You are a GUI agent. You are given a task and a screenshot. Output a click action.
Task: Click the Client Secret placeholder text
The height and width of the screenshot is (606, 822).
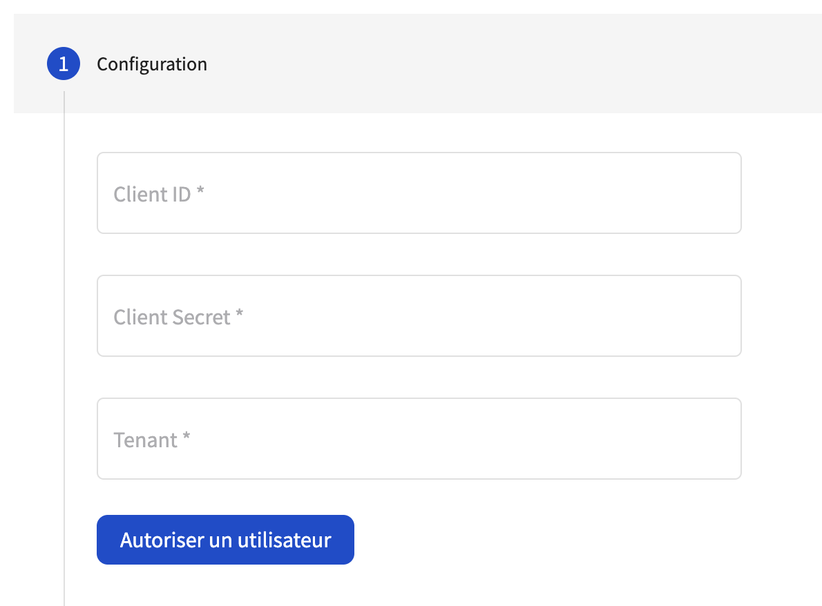[172, 317]
